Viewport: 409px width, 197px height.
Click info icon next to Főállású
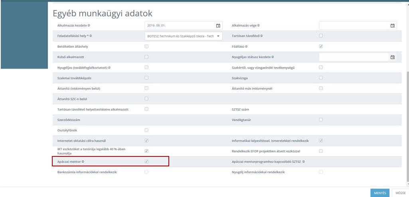(x=246, y=47)
